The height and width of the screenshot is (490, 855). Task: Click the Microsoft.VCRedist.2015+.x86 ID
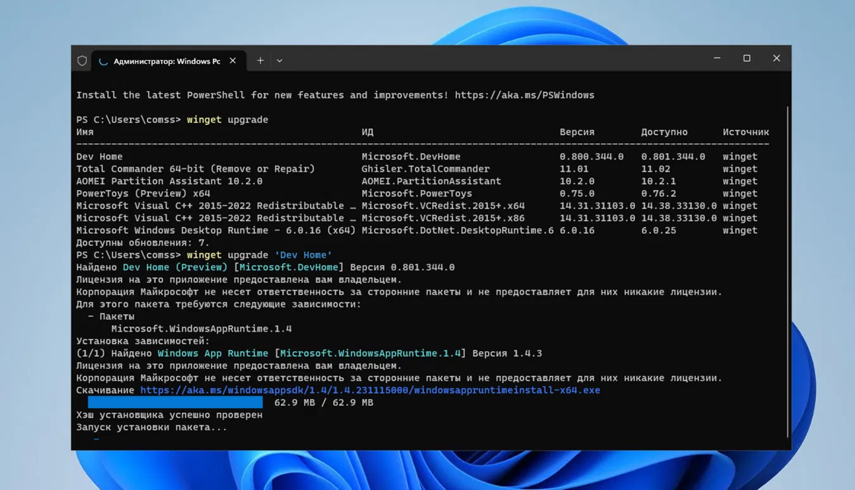443,218
